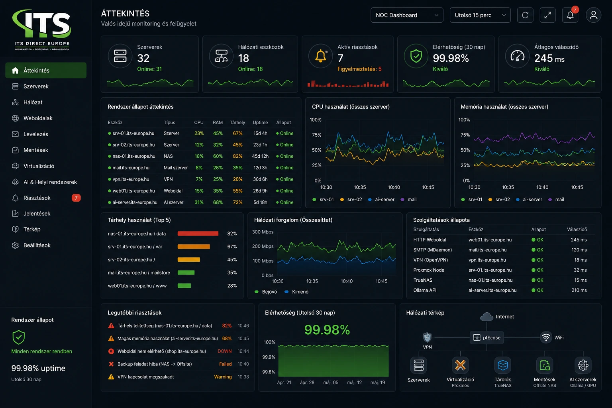The height and width of the screenshot is (408, 612).
Task: Toggle ai-server series in Memória chart legend
Action: (529, 200)
